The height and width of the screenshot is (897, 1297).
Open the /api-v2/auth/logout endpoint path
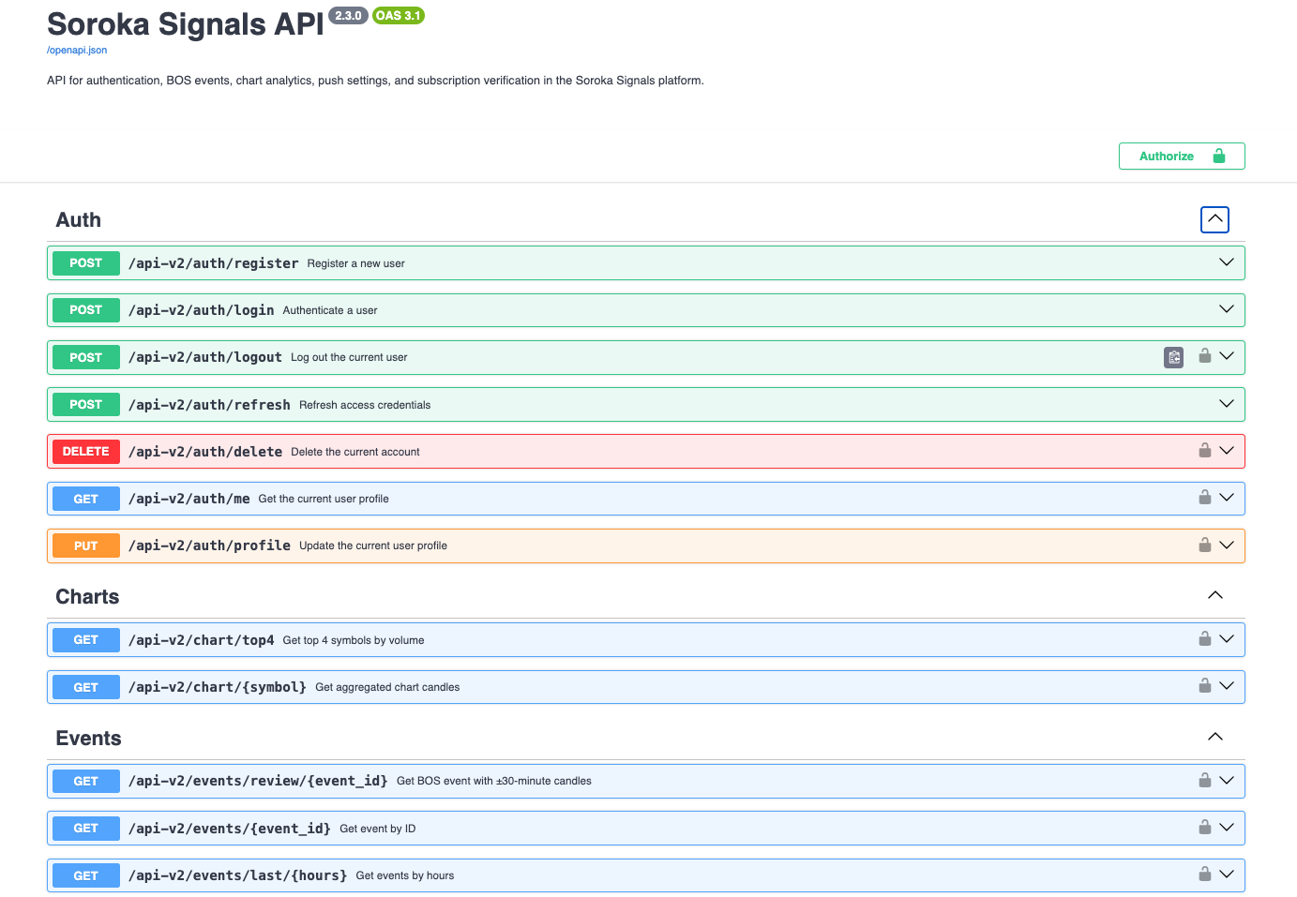click(x=205, y=357)
